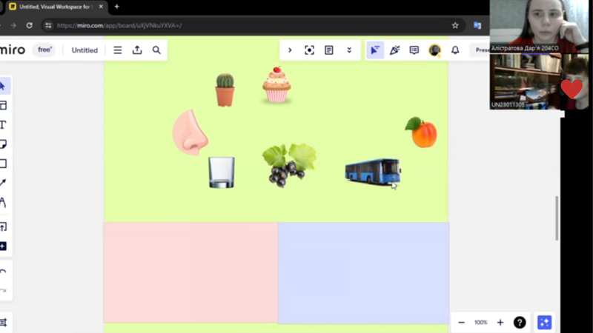
Task: Open the user profile avatar
Action: click(435, 50)
